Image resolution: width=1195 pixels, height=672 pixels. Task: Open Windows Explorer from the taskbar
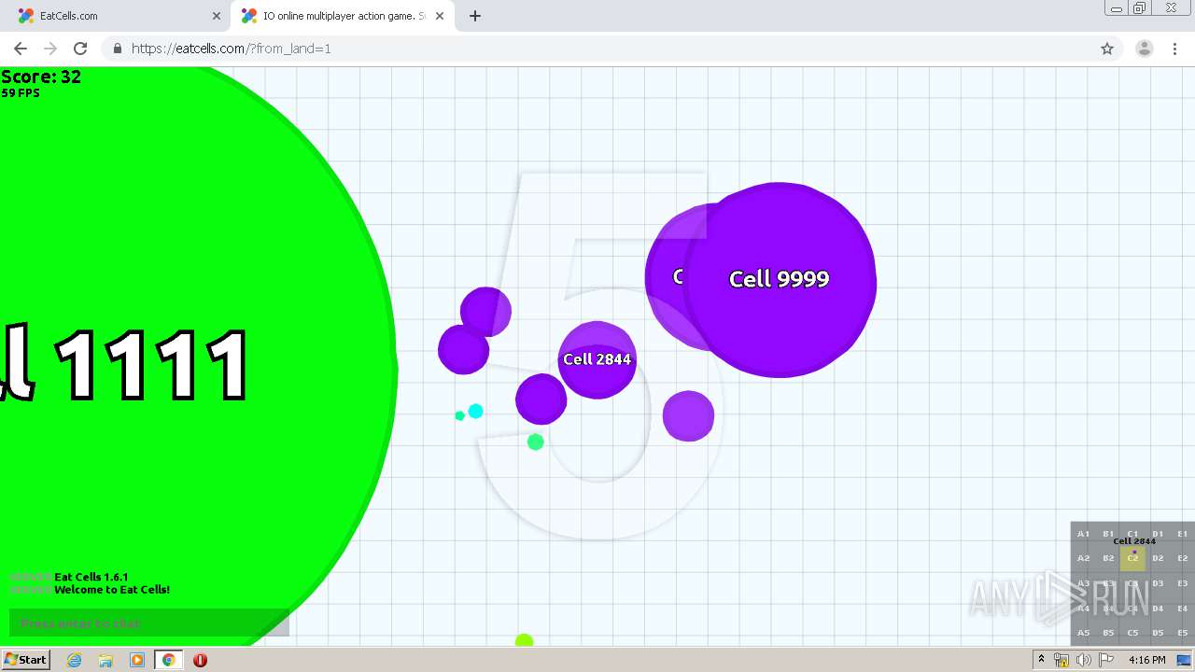pyautogui.click(x=105, y=660)
